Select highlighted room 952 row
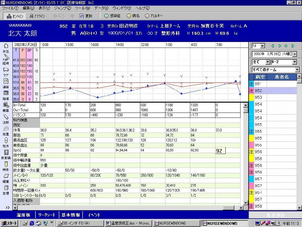Viewport: 302px width, 227px height. (x=273, y=90)
